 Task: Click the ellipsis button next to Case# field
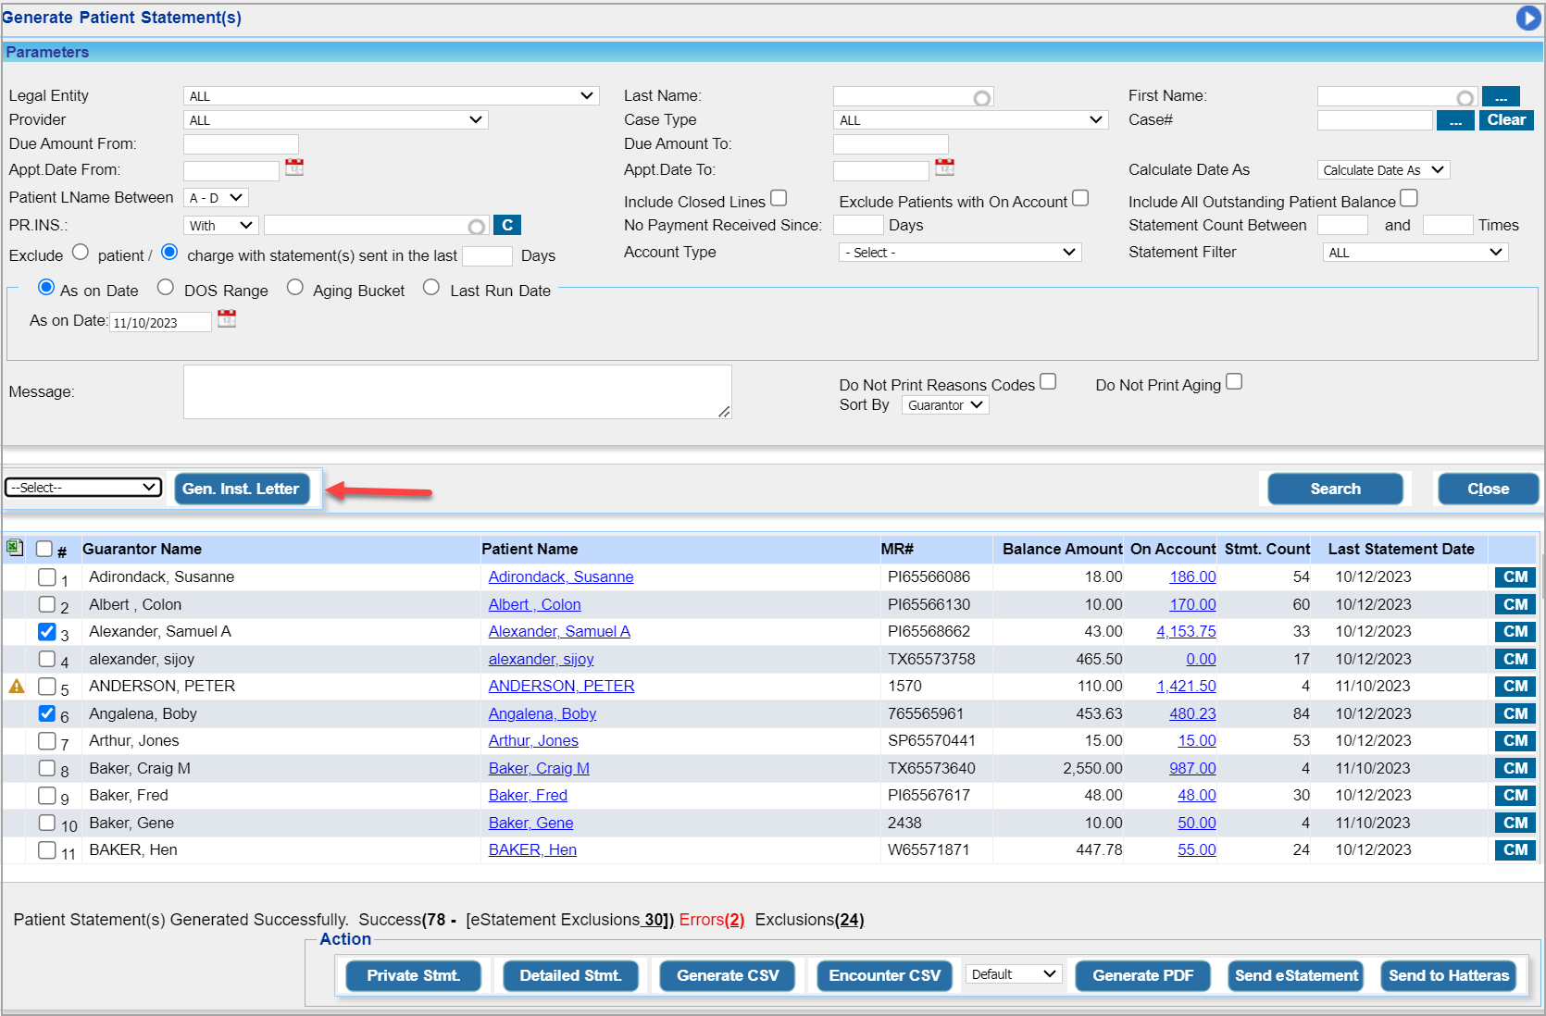click(1455, 120)
